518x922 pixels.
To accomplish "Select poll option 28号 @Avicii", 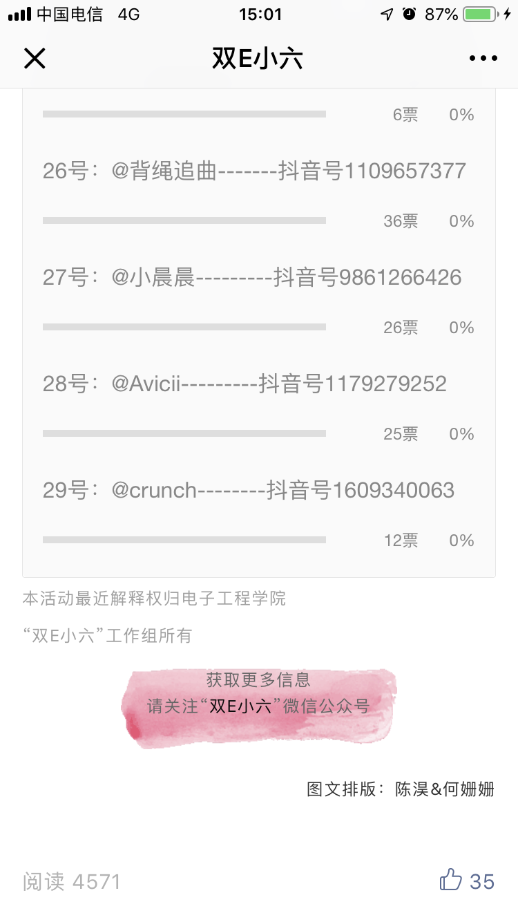I will coord(244,384).
